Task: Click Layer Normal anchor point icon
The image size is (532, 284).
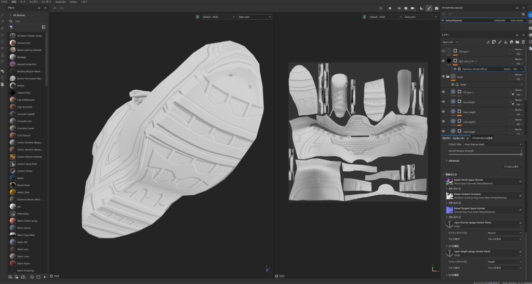Action: (449, 224)
